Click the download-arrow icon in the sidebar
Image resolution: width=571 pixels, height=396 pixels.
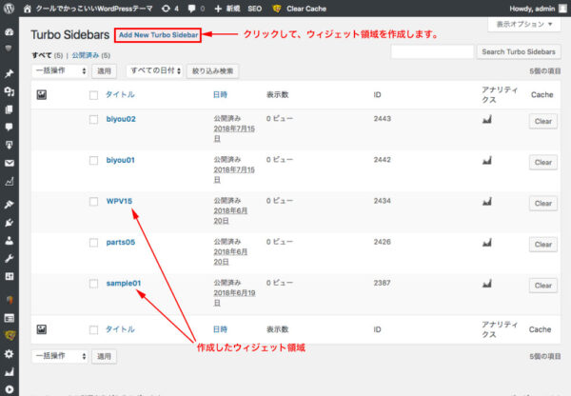tap(10, 145)
